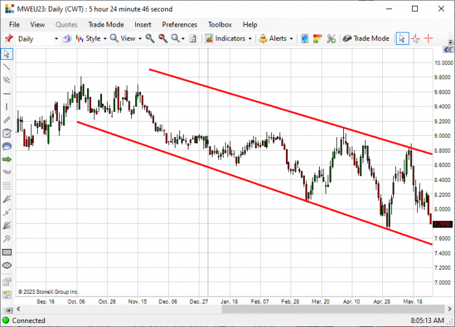Select the pointer tool in the left drawing palette
This screenshot has width=455, height=327.
coord(6,54)
